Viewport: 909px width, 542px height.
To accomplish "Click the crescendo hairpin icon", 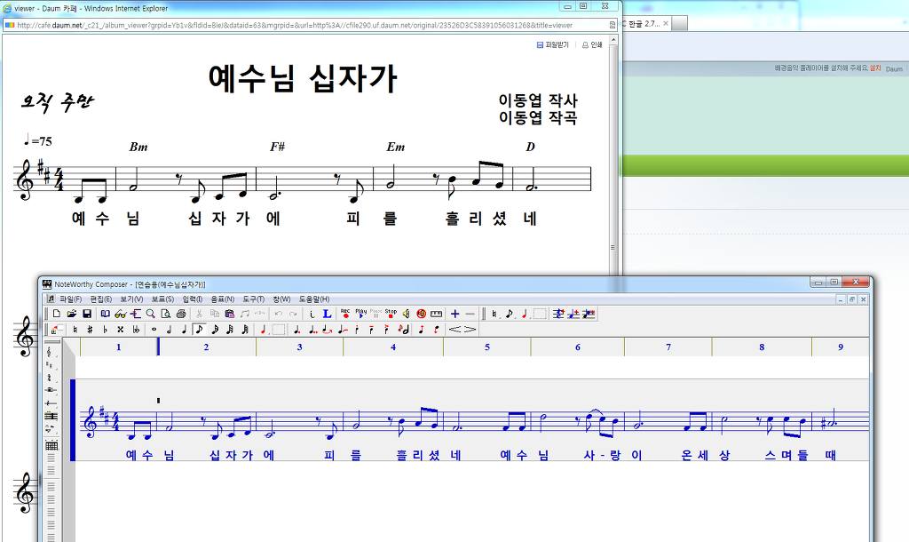I will [x=455, y=329].
